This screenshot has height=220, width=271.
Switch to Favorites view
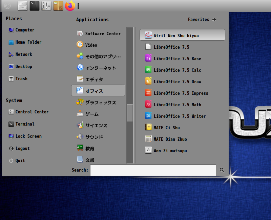click(x=202, y=20)
